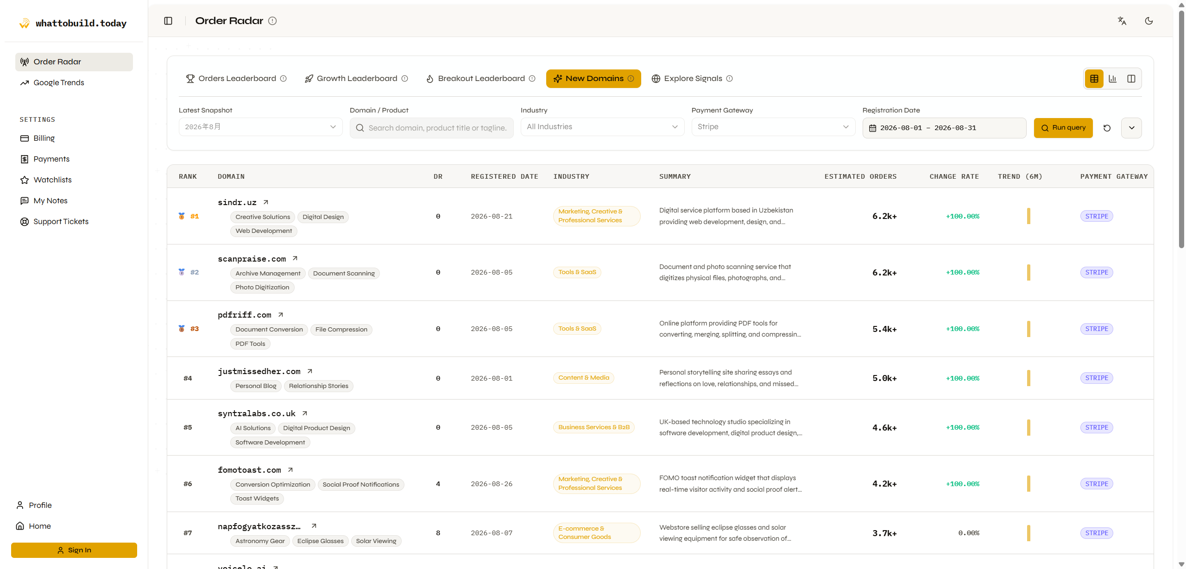Reset filters with the refresh icon
This screenshot has height=569, width=1186.
(1107, 128)
